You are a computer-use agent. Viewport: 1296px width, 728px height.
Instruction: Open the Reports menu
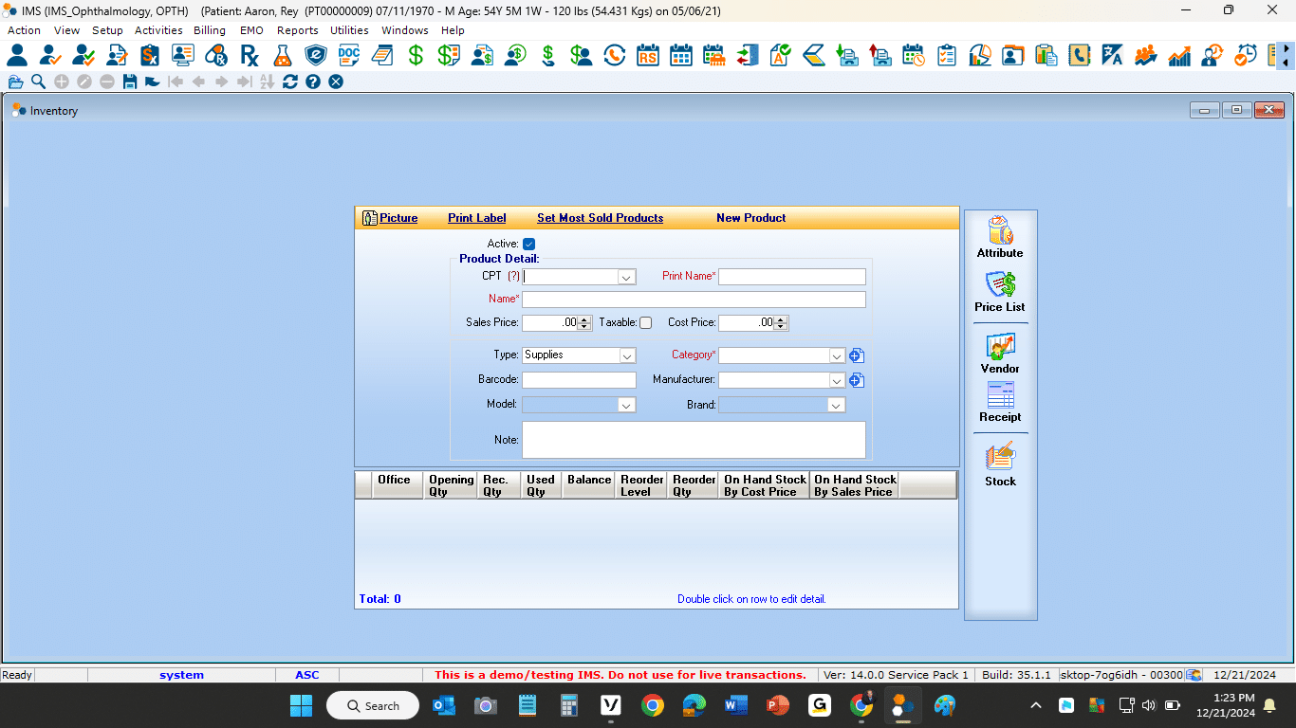click(x=297, y=30)
